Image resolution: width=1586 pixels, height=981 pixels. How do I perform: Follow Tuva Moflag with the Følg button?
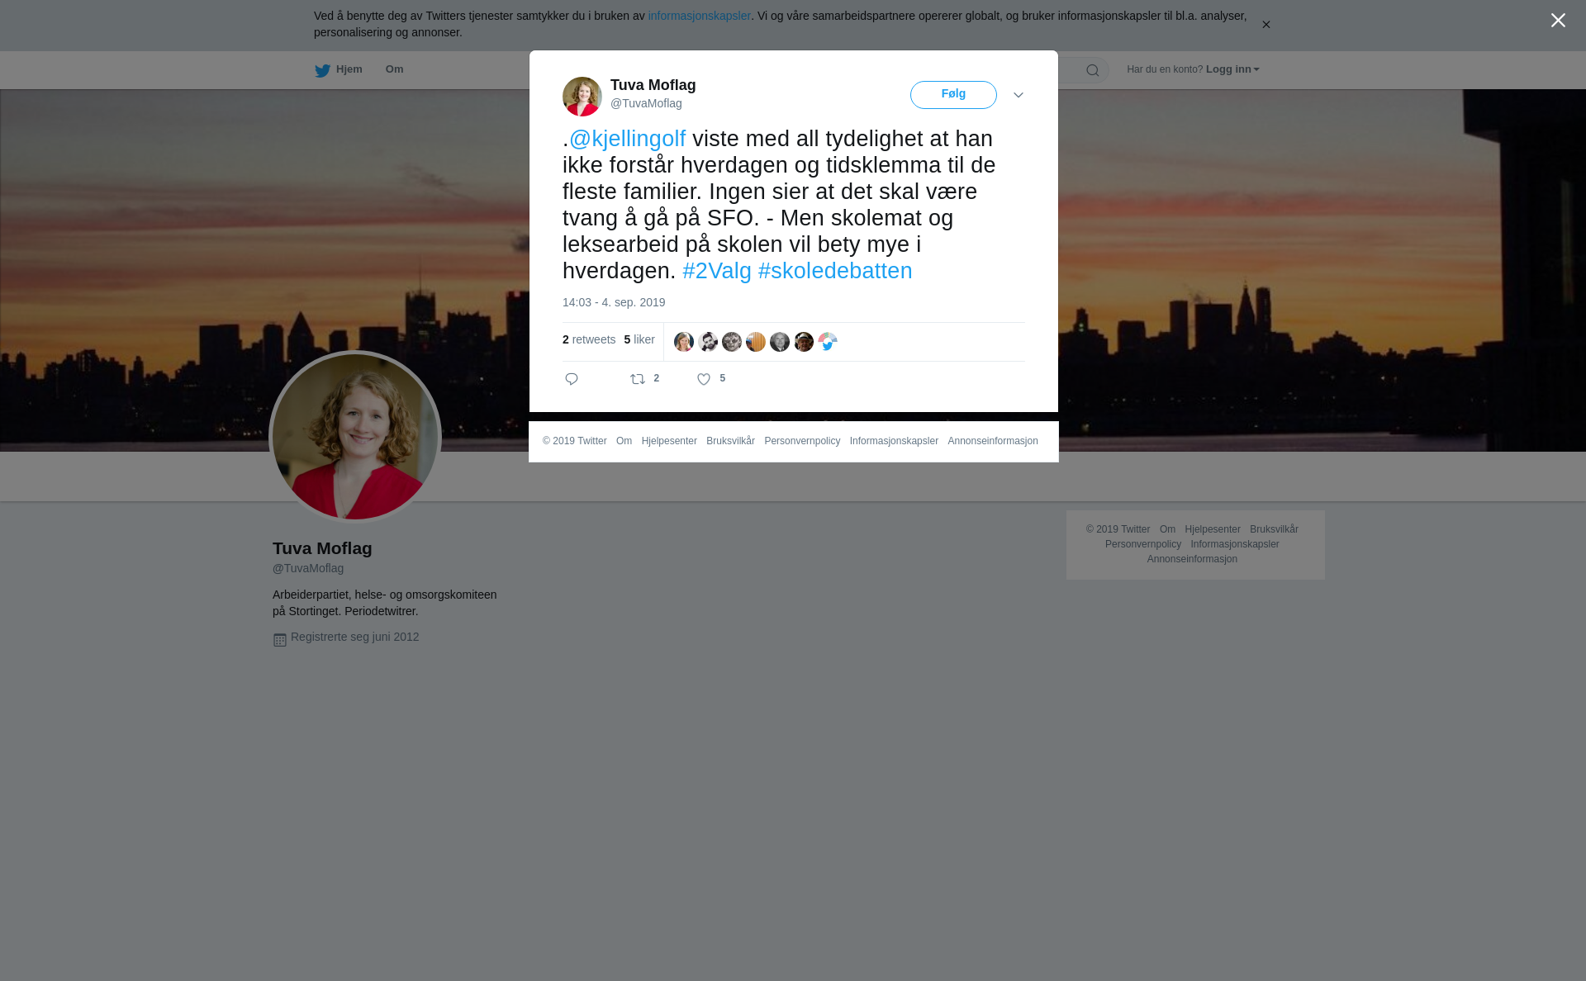(x=953, y=95)
